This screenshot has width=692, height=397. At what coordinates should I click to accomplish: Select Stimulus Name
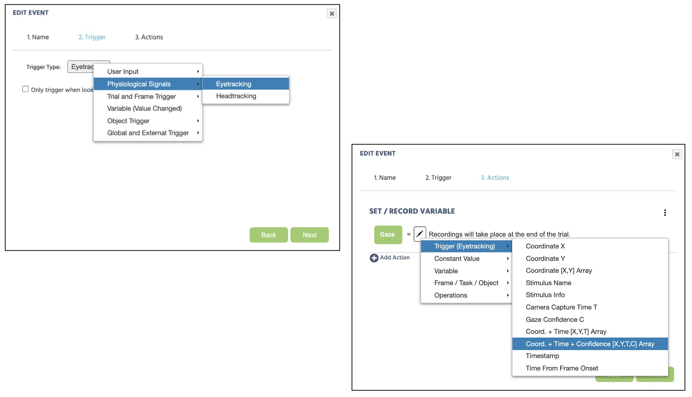click(590, 283)
